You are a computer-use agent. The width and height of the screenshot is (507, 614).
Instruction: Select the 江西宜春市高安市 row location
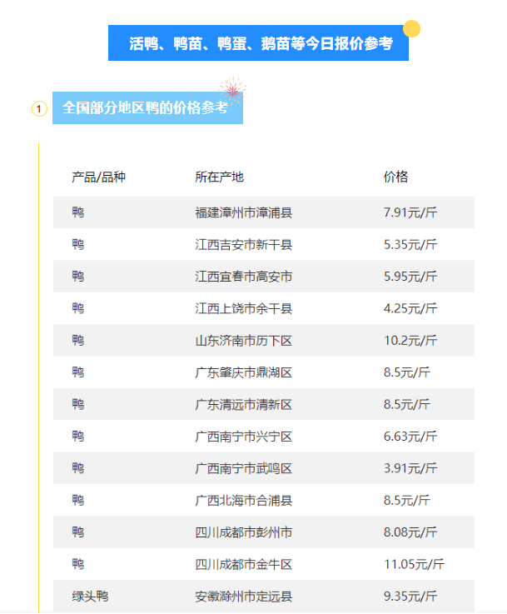(x=243, y=277)
